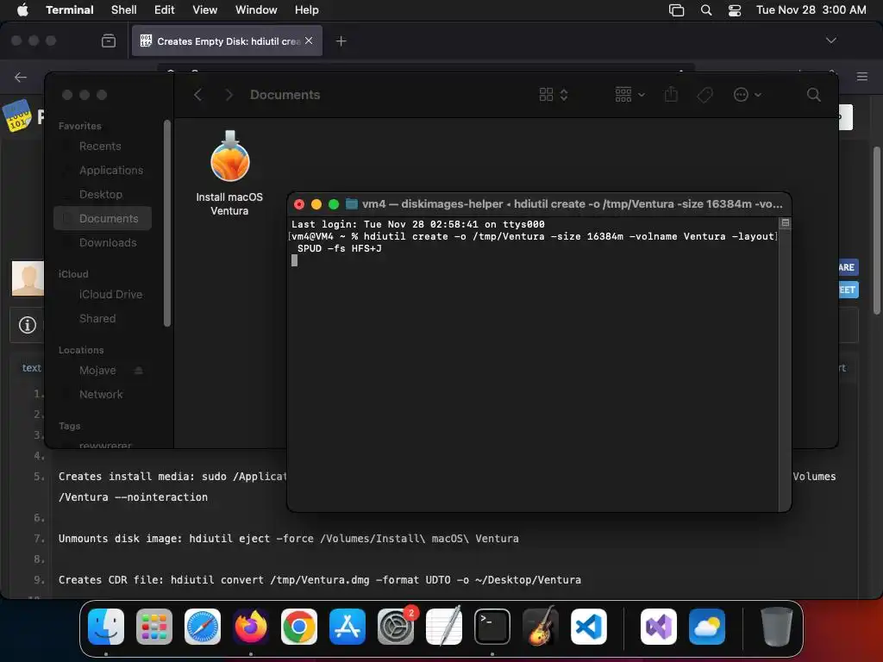Select Mojave under Locations
Viewport: 883px width, 662px height.
97,371
